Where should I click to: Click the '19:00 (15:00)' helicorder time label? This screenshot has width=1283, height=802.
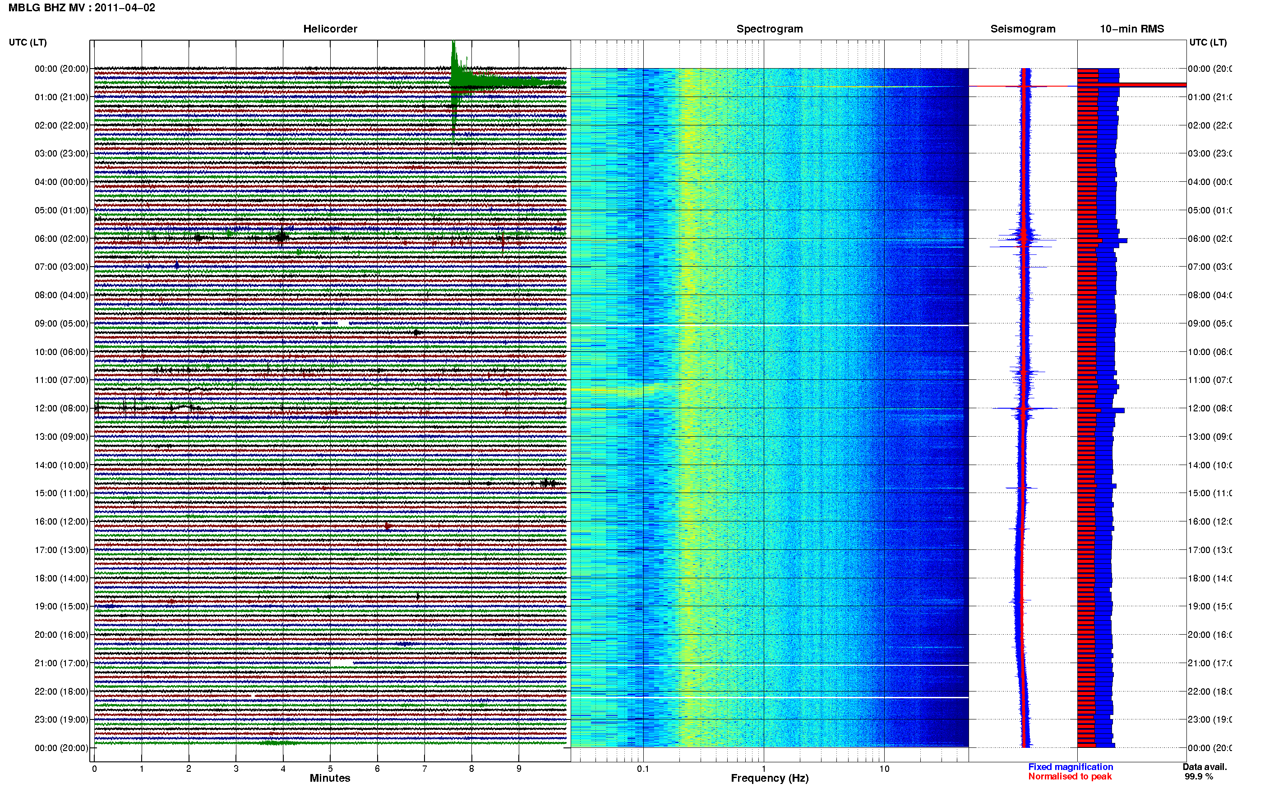pos(61,606)
